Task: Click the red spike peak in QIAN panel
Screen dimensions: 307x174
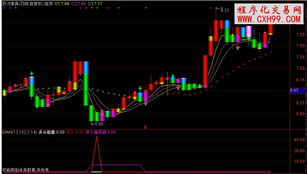Action: [97, 137]
